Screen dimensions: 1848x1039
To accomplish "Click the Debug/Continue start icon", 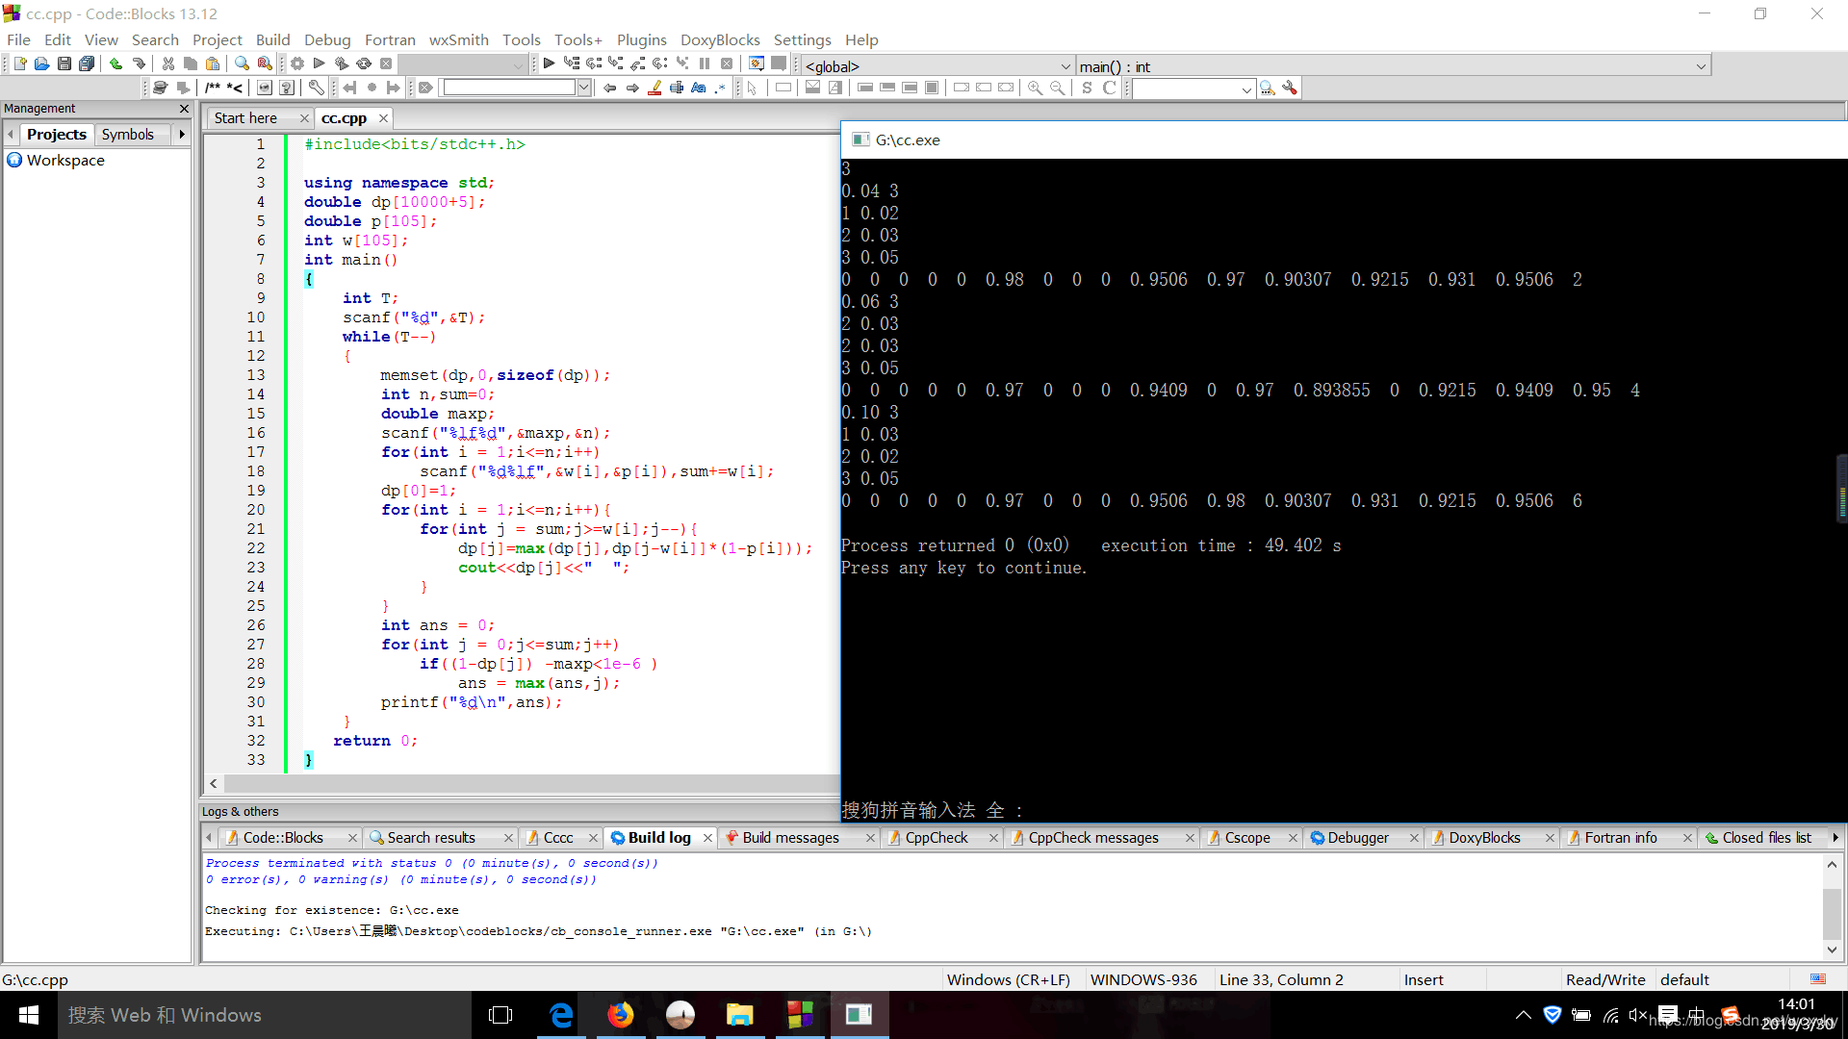I will [549, 63].
